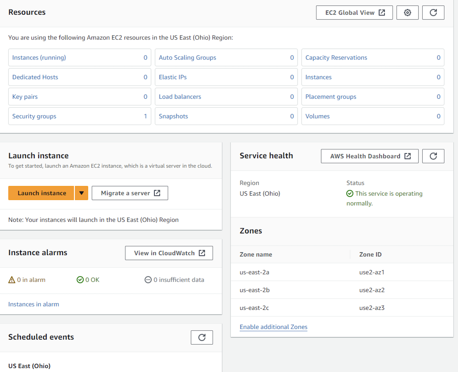Click zone ID use2-az1
This screenshot has height=372, width=458.
372,272
